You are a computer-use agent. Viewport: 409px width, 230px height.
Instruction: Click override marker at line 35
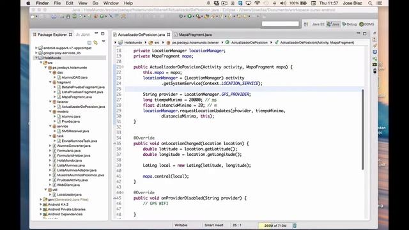click(x=114, y=143)
